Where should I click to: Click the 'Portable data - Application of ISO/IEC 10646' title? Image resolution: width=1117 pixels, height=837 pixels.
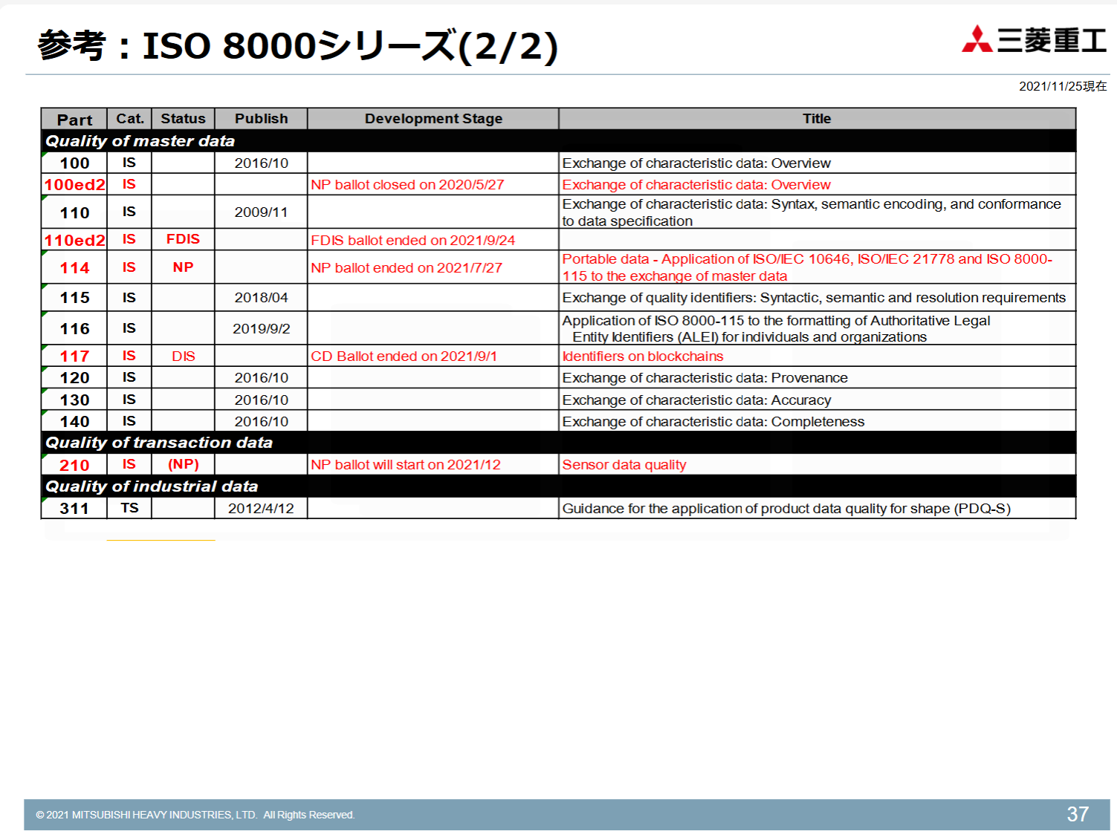(x=807, y=267)
